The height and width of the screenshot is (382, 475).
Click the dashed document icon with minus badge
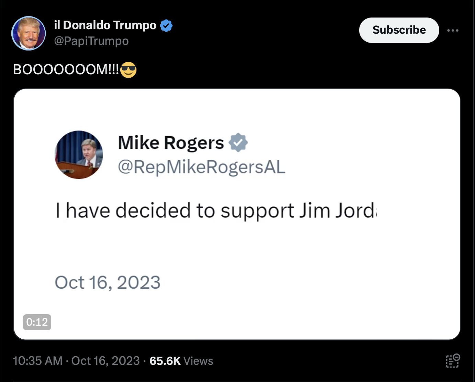[x=453, y=361]
